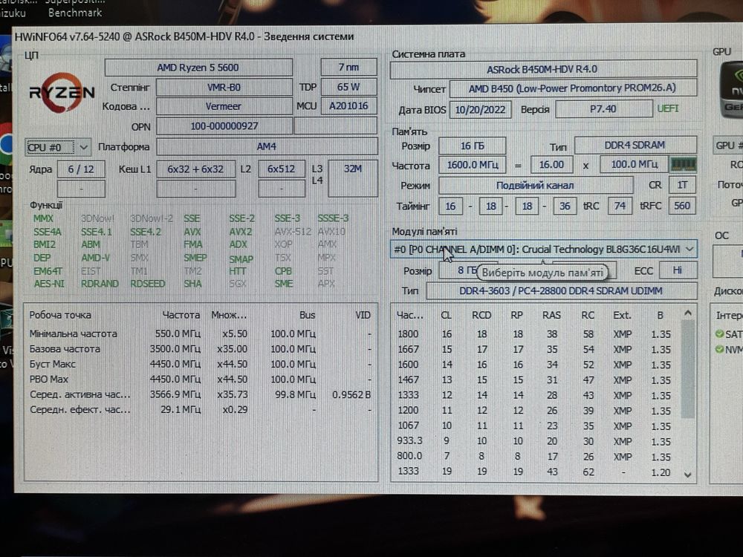Viewport: 743px width, 557px height.
Task: Click the memory mode field Подвійний канал
Action: [x=536, y=185]
